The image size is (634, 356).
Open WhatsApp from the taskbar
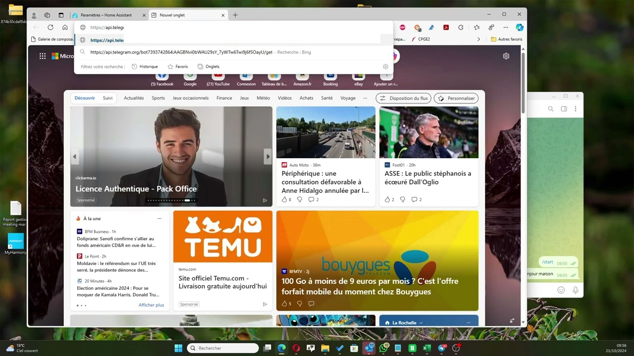tap(384, 348)
